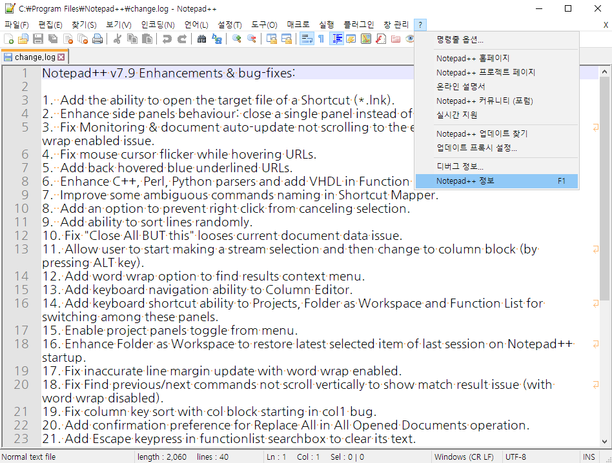
Task: Open the 설정(T) menu
Action: (230, 25)
